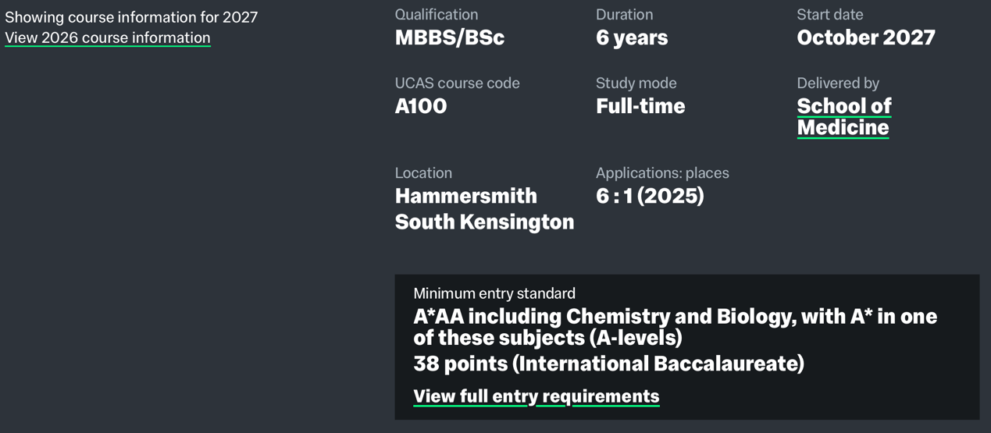Image resolution: width=991 pixels, height=433 pixels.
Task: Click the 'Qualification' label
Action: point(436,15)
